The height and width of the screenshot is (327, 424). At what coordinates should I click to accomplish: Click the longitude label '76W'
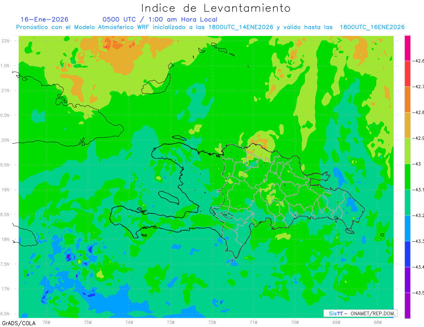pos(46,322)
